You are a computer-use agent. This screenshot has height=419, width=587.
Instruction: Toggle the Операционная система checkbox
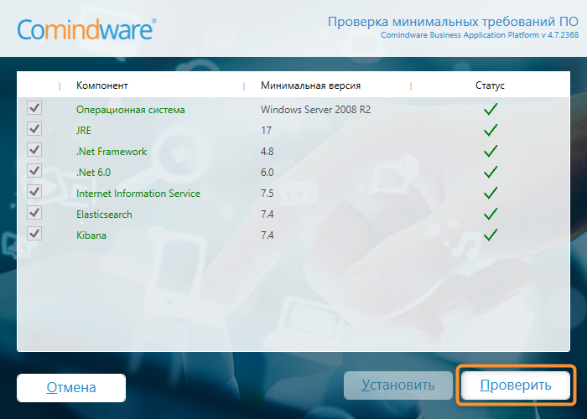click(x=34, y=108)
